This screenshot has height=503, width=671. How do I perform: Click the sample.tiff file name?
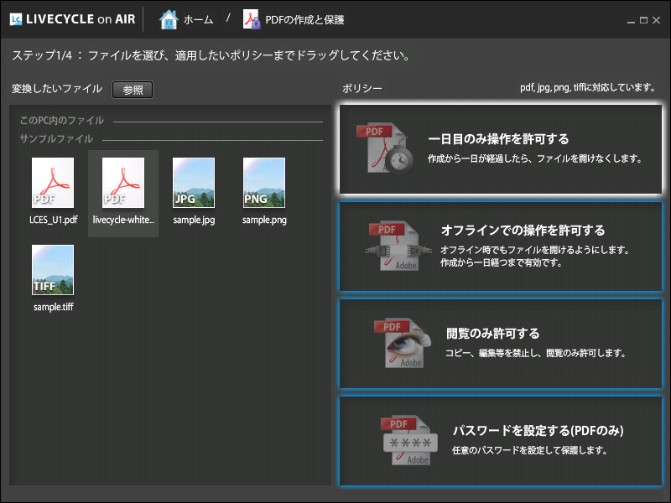[54, 307]
